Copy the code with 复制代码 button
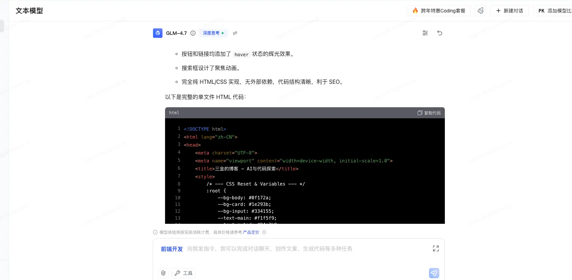The height and width of the screenshot is (280, 572). [429, 113]
